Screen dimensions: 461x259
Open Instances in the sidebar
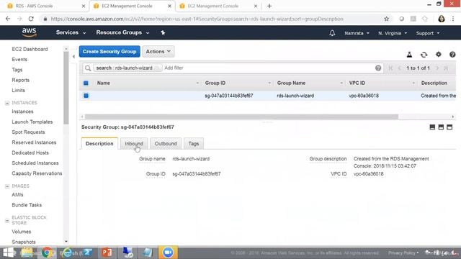click(22, 112)
